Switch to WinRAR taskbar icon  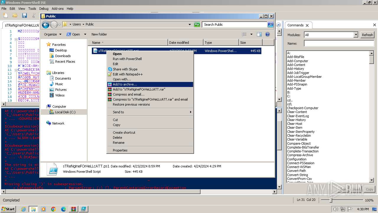(73, 209)
